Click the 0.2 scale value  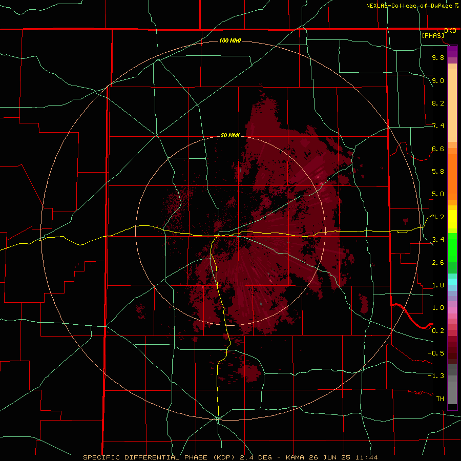[438, 331]
